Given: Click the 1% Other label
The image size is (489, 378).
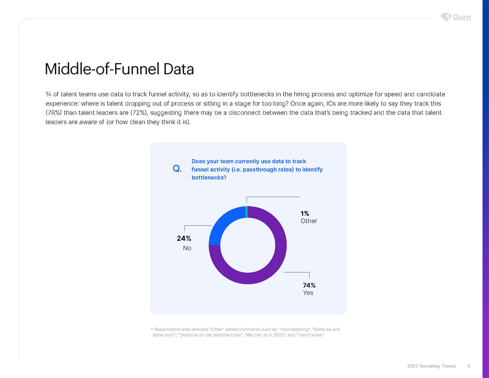Looking at the screenshot, I should click(x=308, y=217).
